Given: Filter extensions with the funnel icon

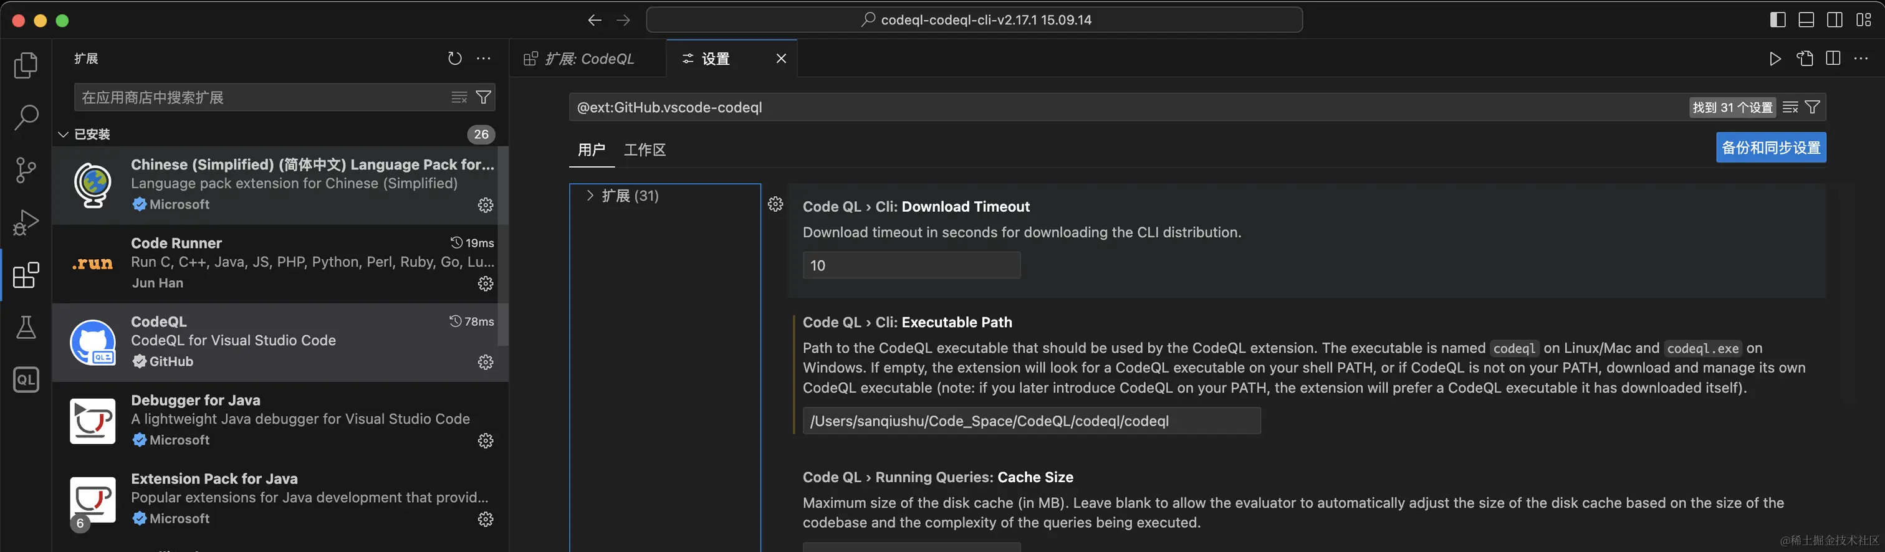Looking at the screenshot, I should [484, 97].
